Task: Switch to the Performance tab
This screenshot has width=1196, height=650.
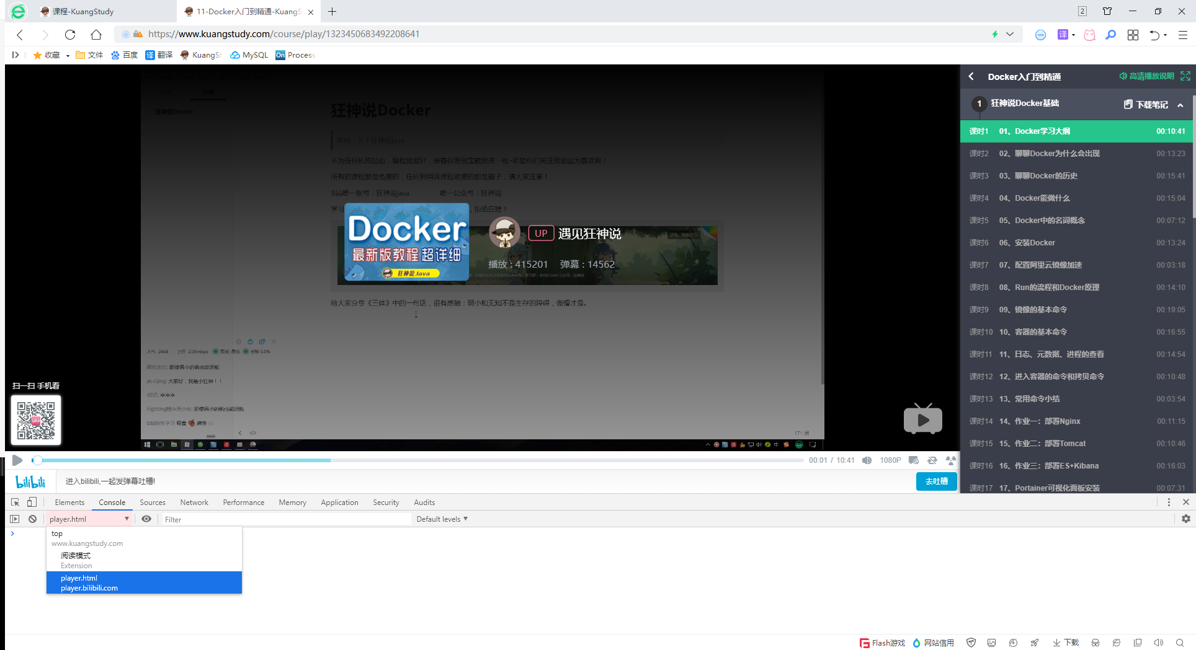Action: tap(244, 503)
